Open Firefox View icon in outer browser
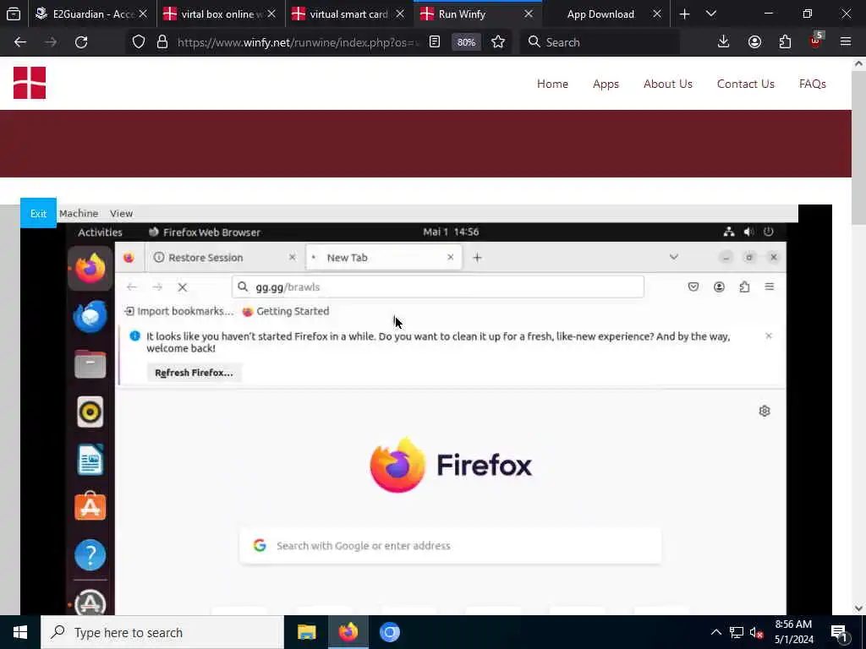866x649 pixels. coord(14,14)
